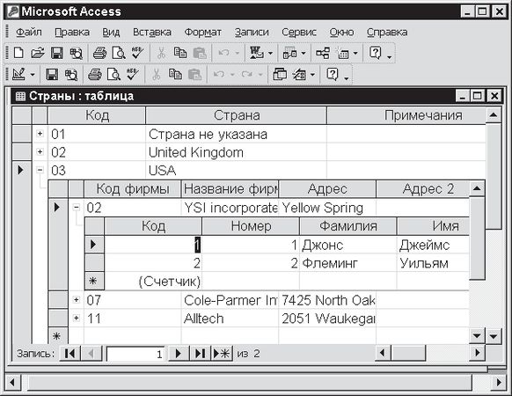Click the Save icon in the top toolbar

tap(57, 53)
